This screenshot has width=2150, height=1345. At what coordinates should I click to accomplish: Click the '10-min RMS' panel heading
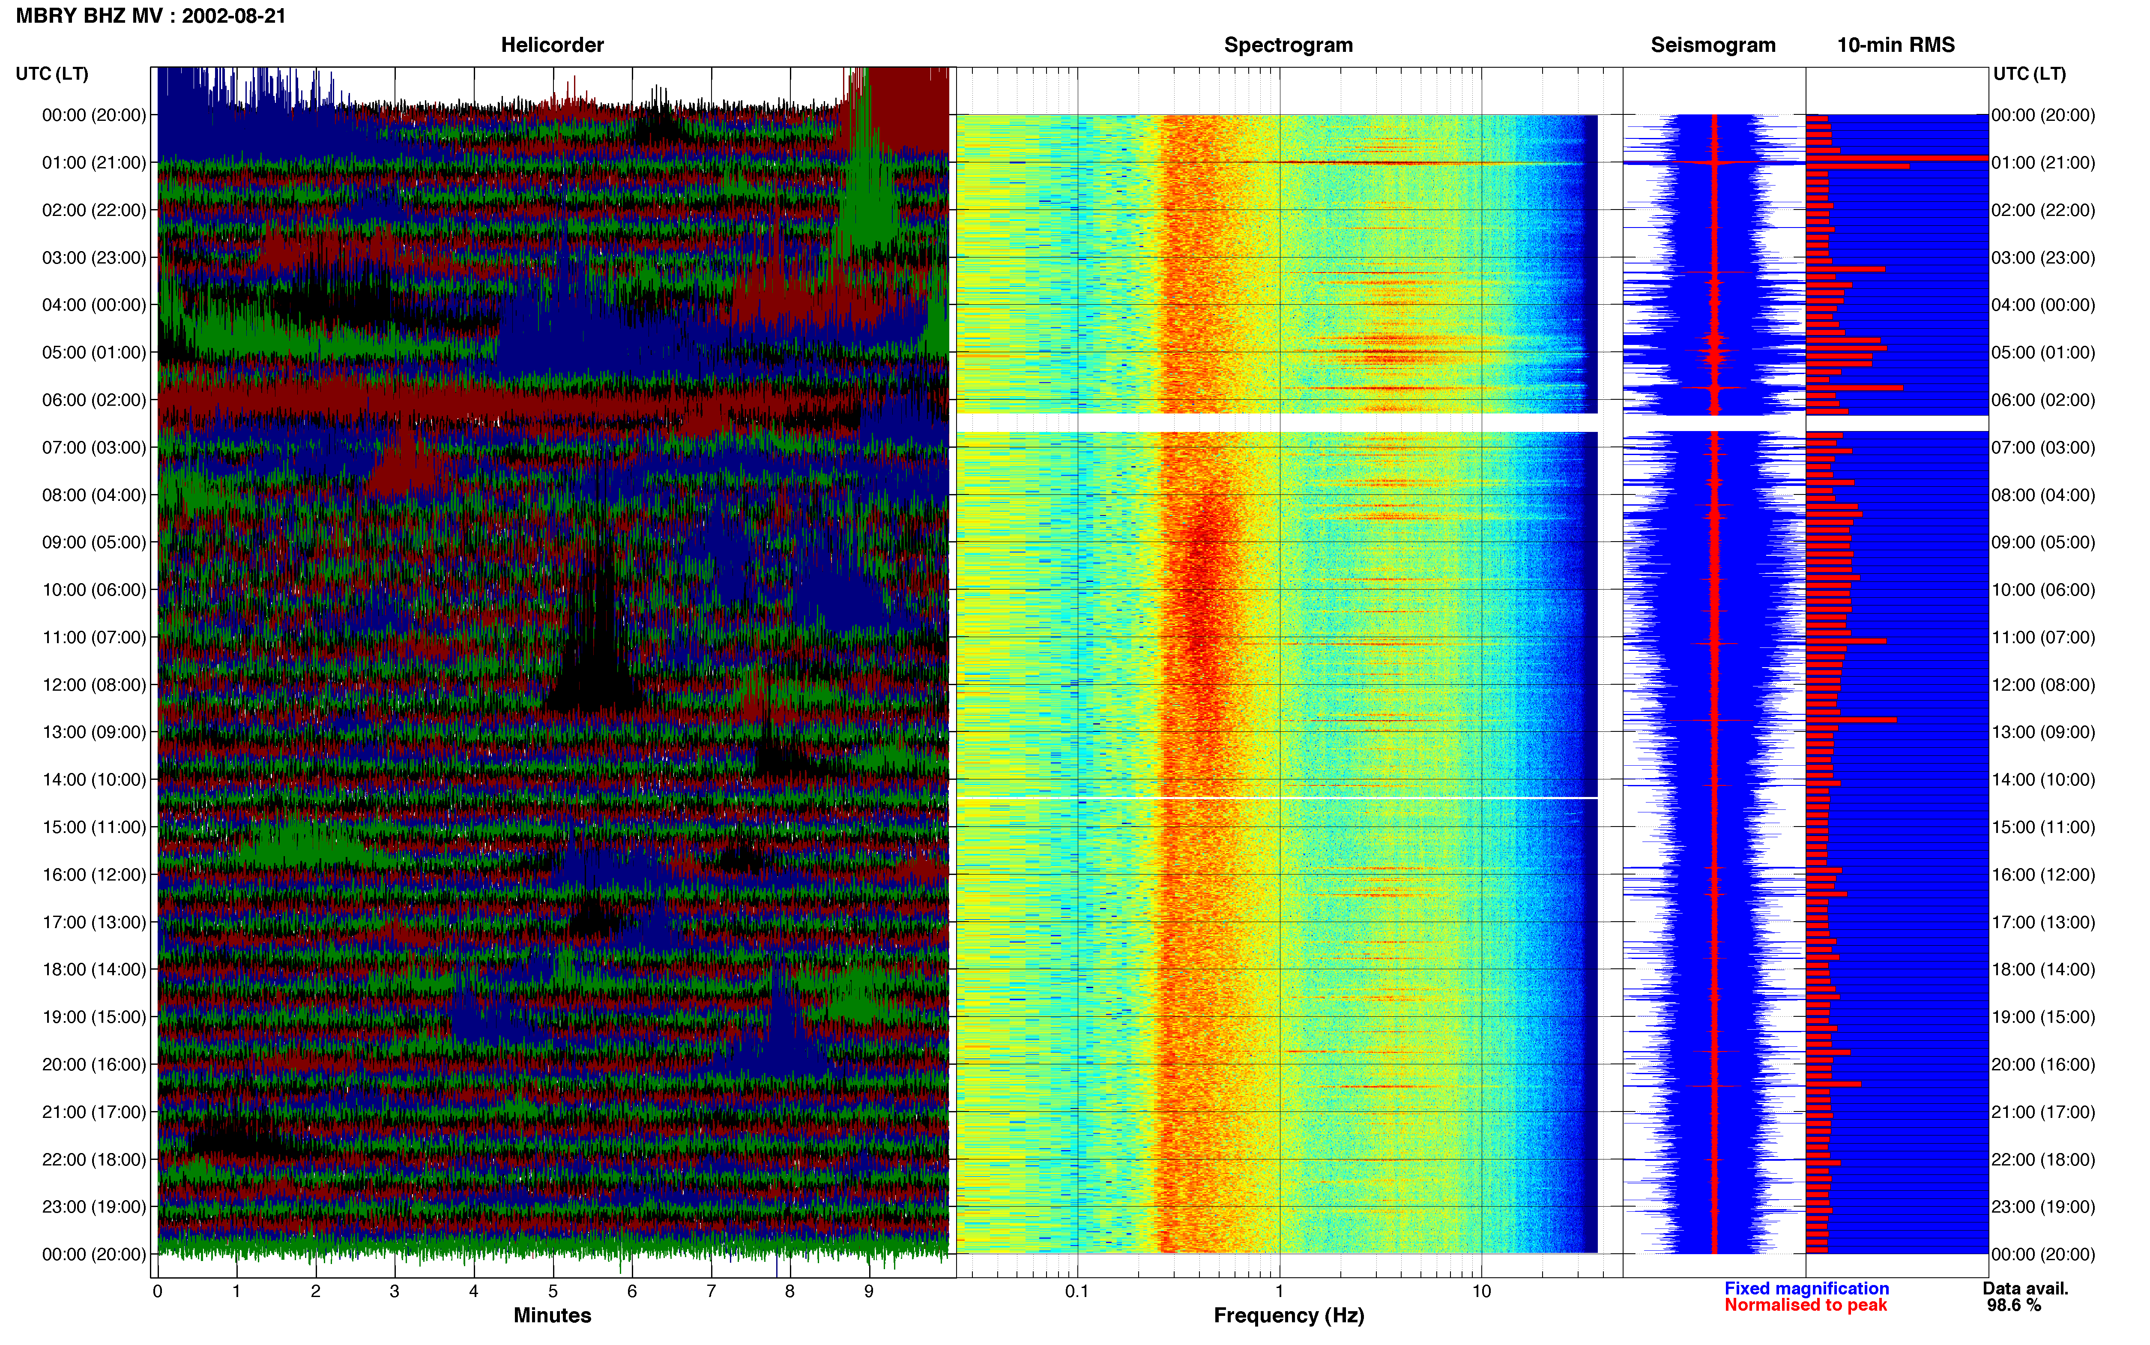pos(1896,45)
